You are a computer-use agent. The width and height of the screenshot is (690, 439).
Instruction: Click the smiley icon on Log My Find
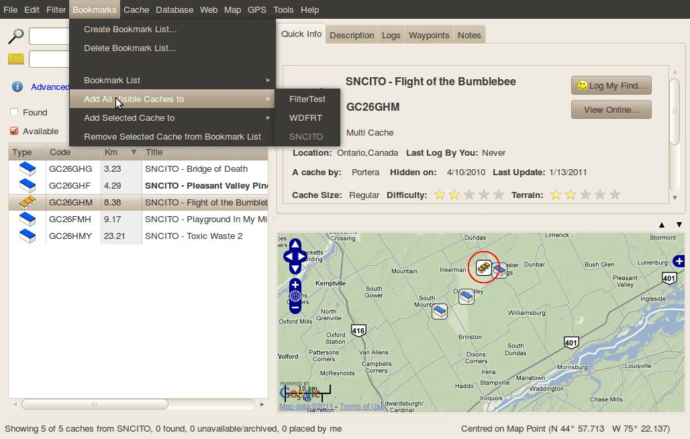(582, 85)
